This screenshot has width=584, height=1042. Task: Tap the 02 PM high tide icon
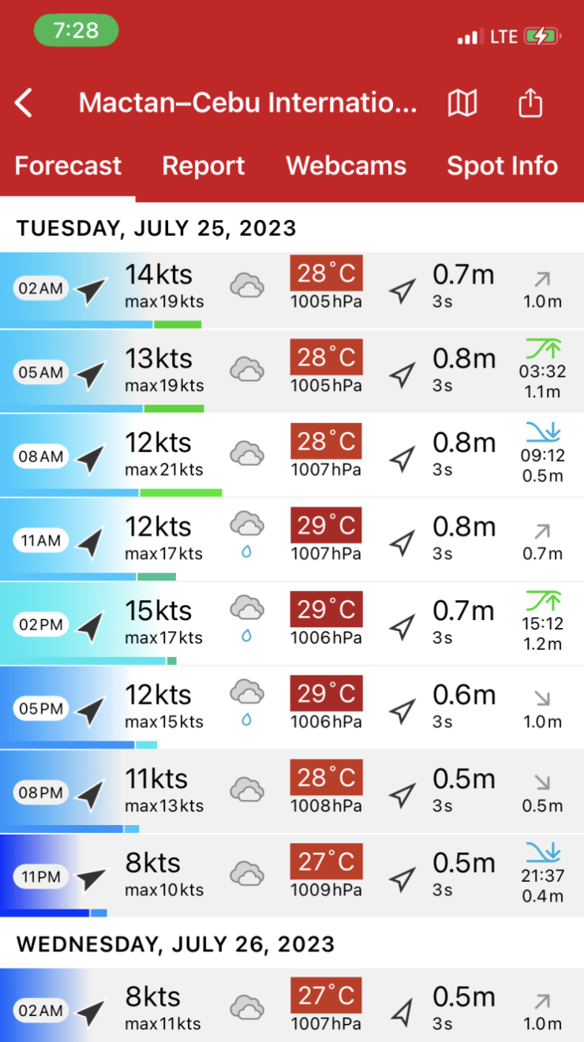pyautogui.click(x=543, y=600)
